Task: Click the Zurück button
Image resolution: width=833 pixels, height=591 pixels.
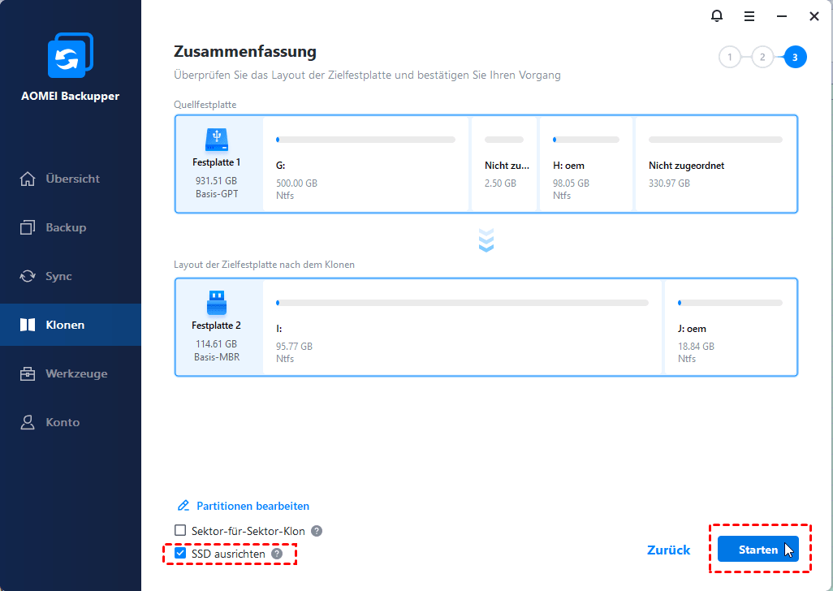Action: click(x=668, y=550)
